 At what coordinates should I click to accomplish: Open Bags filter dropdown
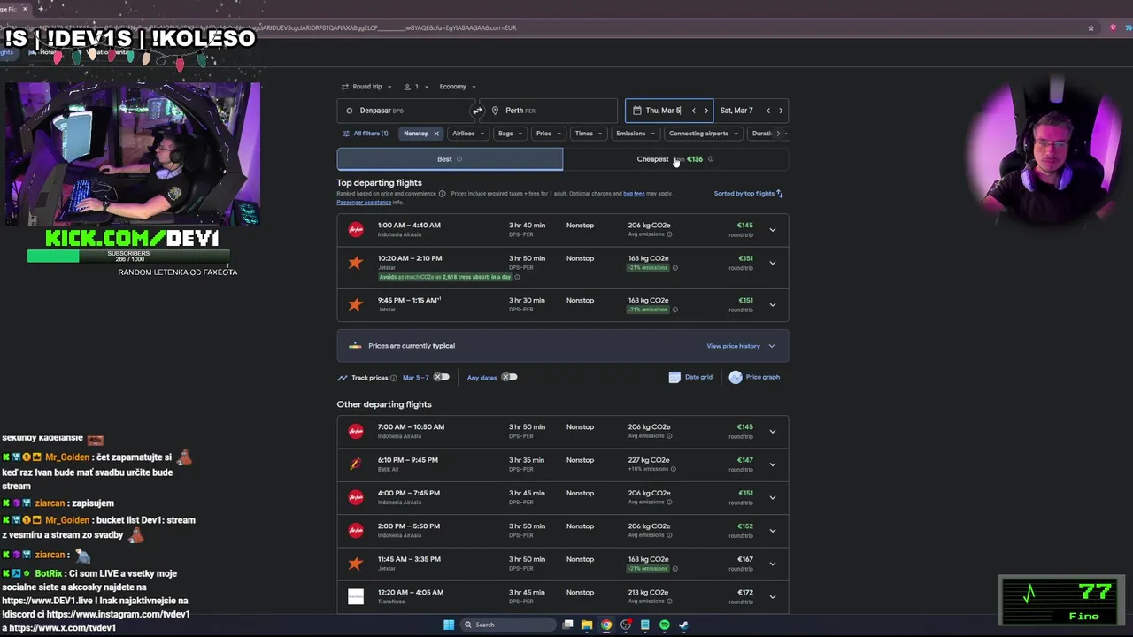(x=509, y=134)
